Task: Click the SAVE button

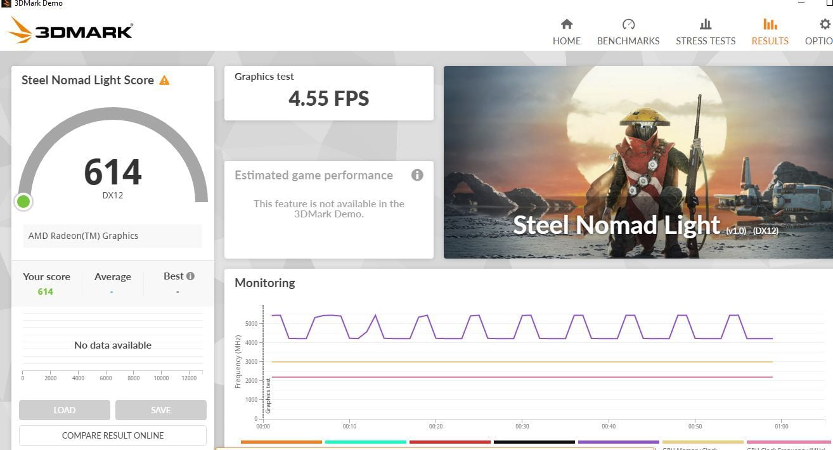Action: pyautogui.click(x=161, y=410)
